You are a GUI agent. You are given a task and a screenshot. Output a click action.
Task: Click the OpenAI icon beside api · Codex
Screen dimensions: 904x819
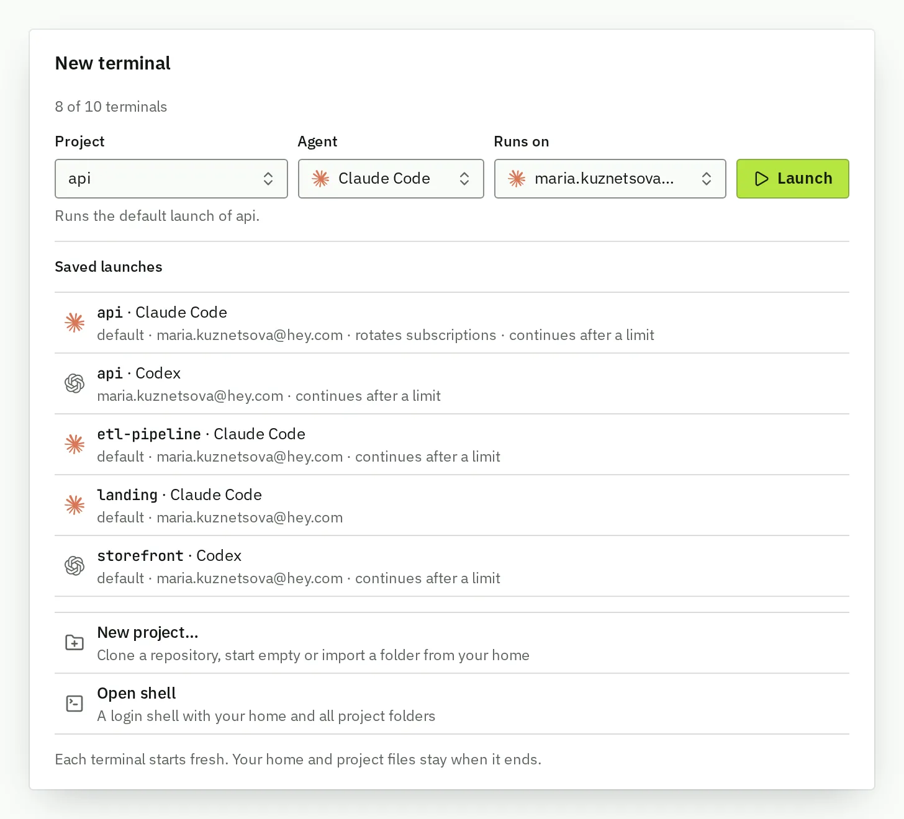(75, 383)
